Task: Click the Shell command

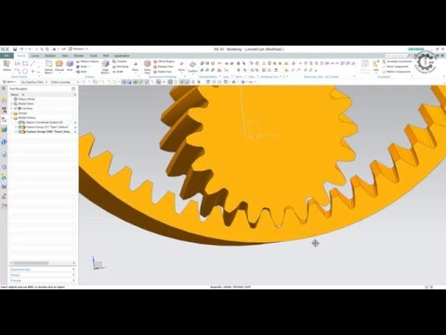Action: click(82, 72)
